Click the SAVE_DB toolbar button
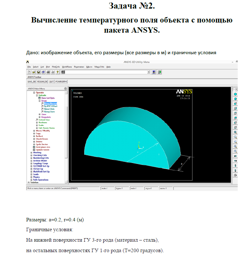The image size is (245, 255). click(x=31, y=82)
